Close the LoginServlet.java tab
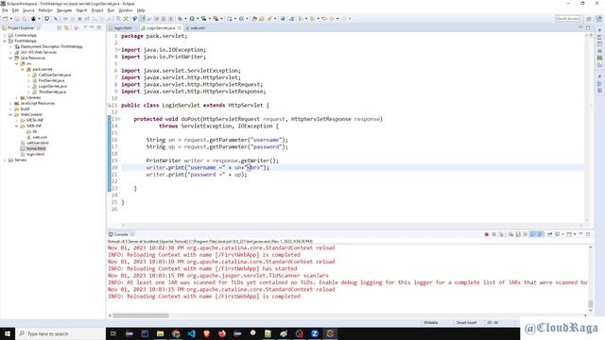 pyautogui.click(x=180, y=28)
